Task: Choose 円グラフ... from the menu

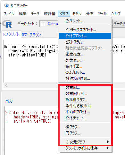Action: [x=85, y=133]
